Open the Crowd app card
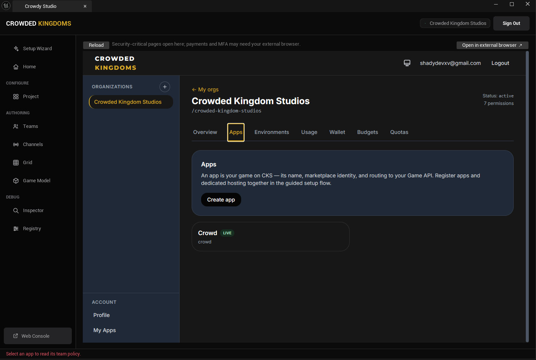Image resolution: width=536 pixels, height=360 pixels. point(271,237)
